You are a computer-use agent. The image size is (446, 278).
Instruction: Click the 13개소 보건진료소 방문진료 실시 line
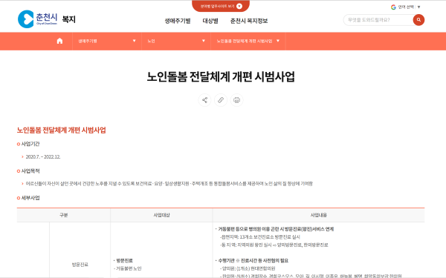tap(260, 237)
